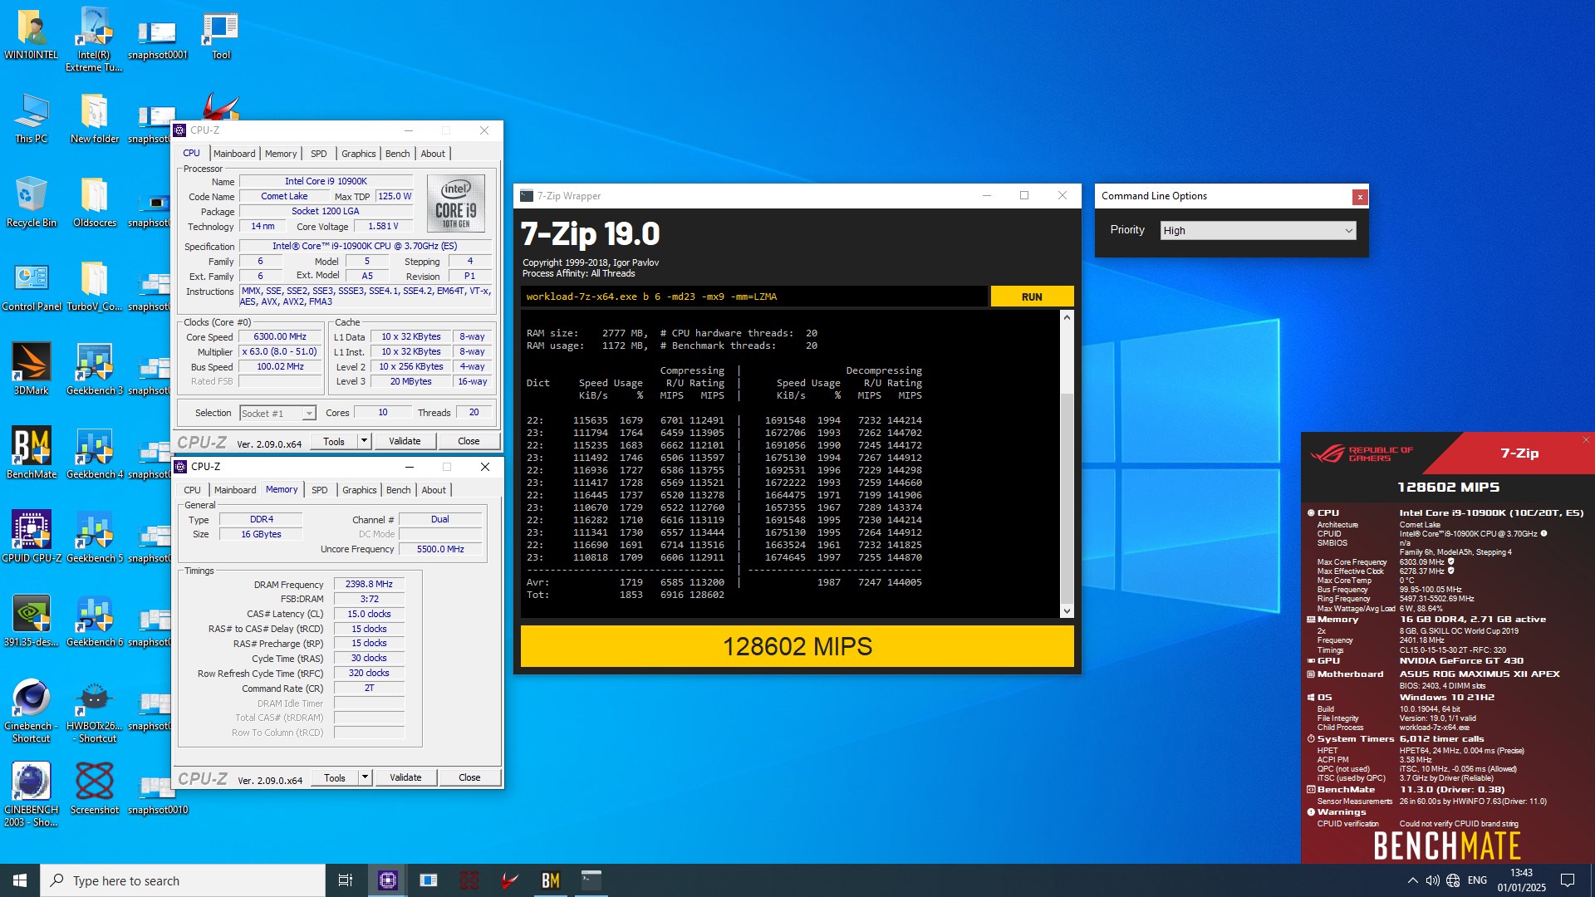This screenshot has width=1595, height=897.
Task: Open Intel(R) Extreme Tuning shortcut icon
Action: click(94, 40)
